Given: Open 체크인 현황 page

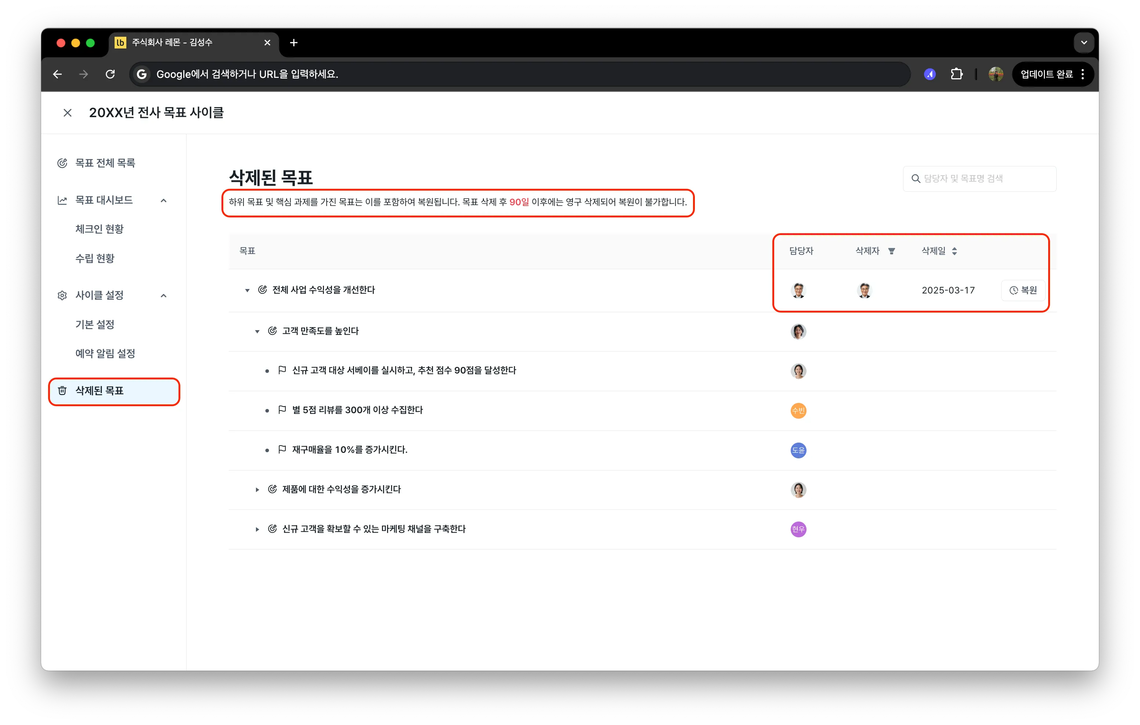Looking at the screenshot, I should click(100, 229).
